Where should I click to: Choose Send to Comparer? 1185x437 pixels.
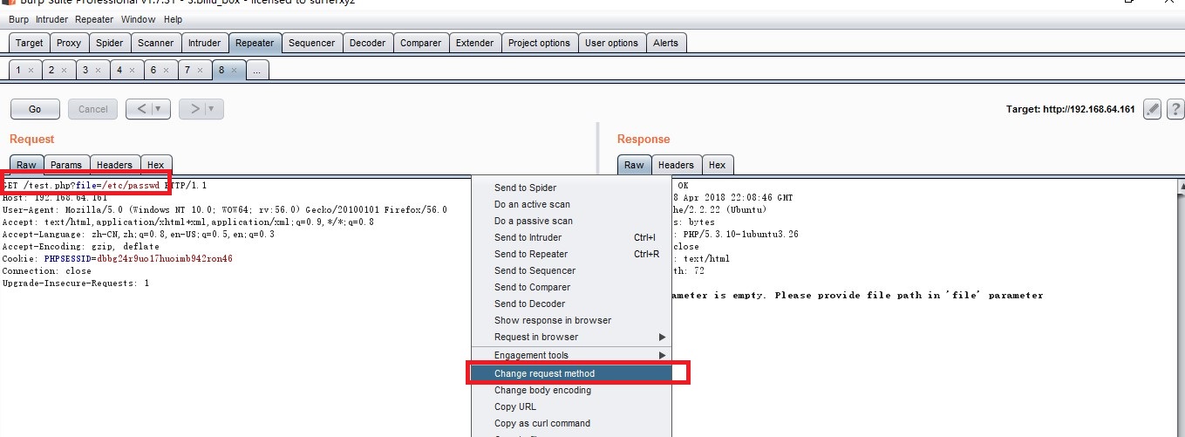pos(571,287)
